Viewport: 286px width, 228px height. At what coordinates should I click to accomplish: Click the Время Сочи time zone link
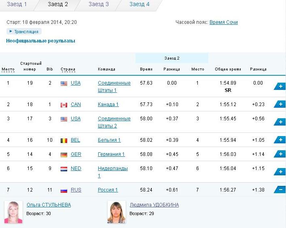coord(223,22)
